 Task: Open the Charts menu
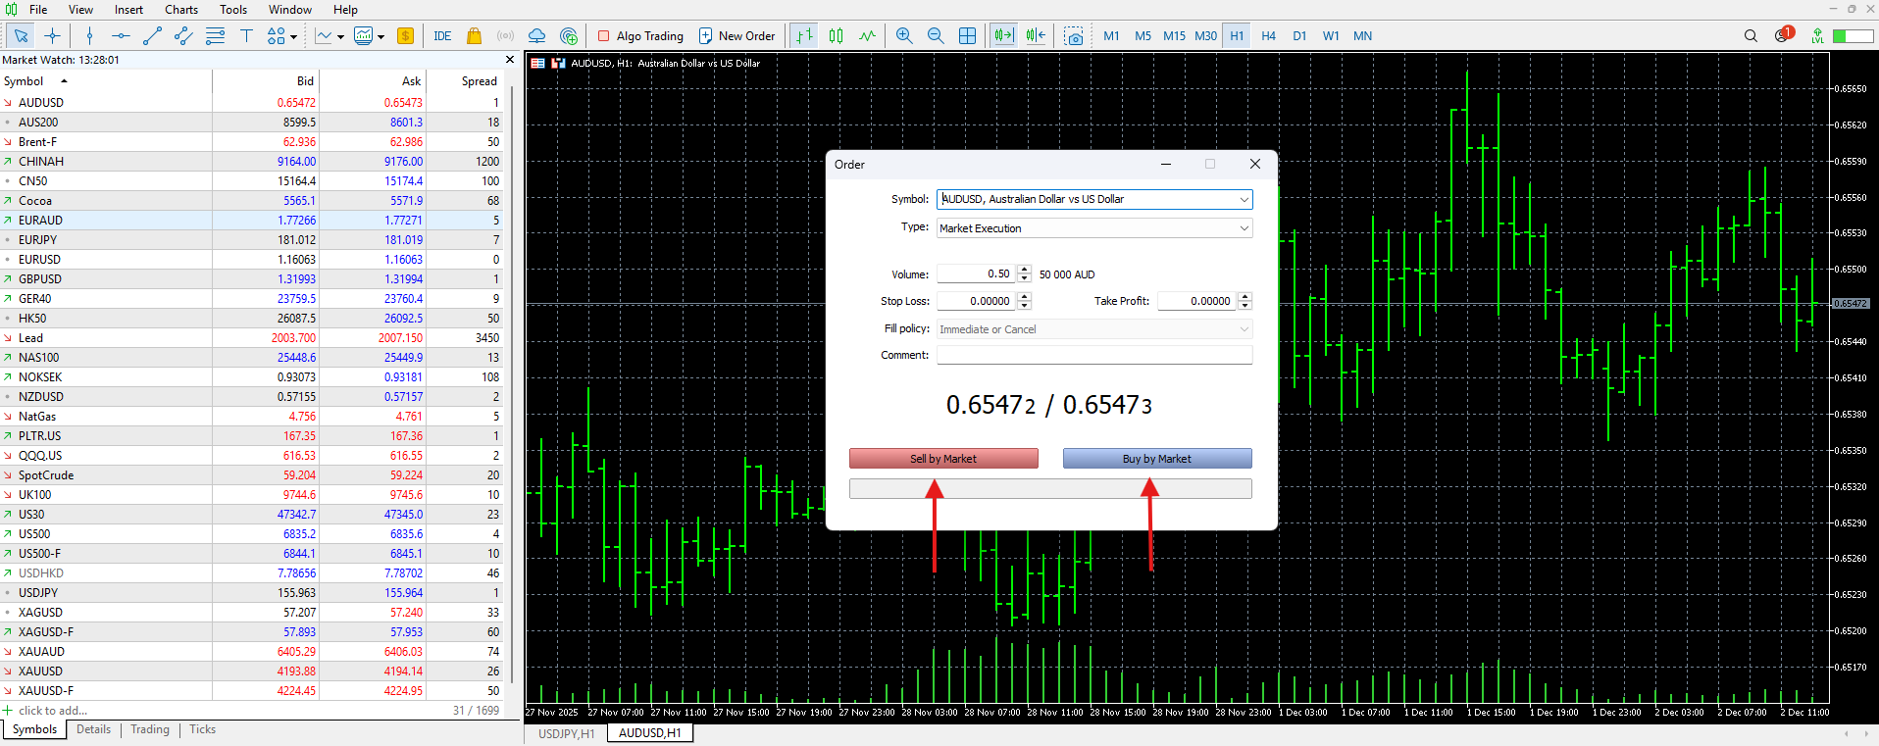tap(180, 10)
